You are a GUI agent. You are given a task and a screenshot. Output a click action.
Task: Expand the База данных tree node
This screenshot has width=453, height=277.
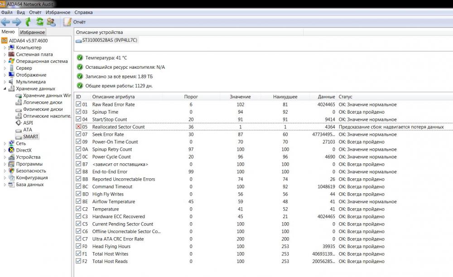(x=5, y=185)
